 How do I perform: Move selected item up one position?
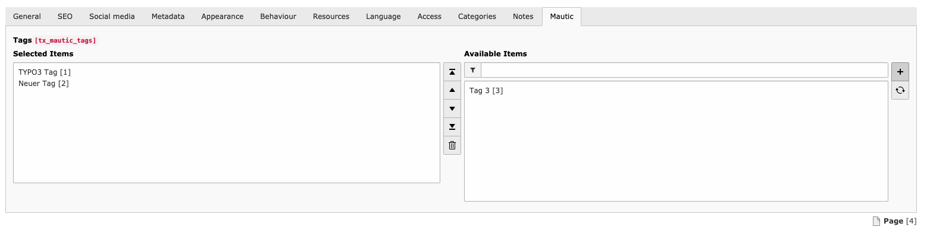coord(452,90)
